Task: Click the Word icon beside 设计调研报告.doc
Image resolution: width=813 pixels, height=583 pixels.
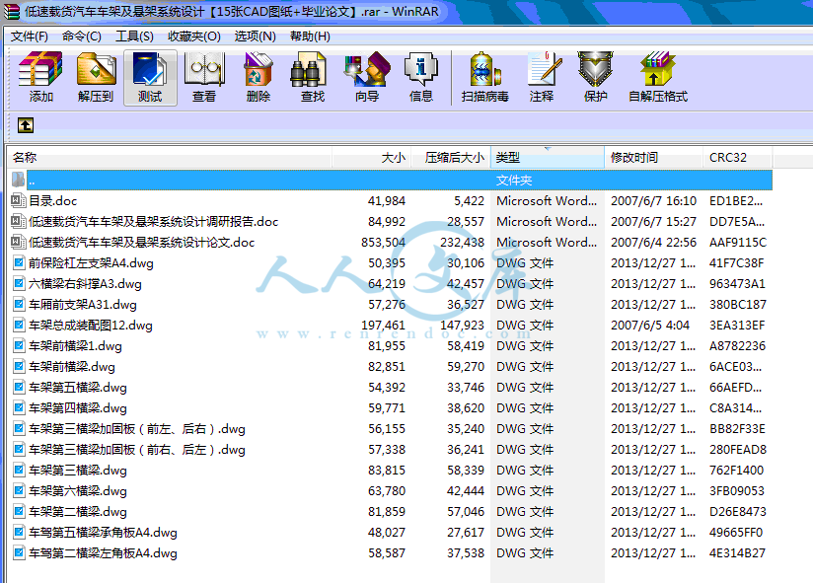Action: 18,221
